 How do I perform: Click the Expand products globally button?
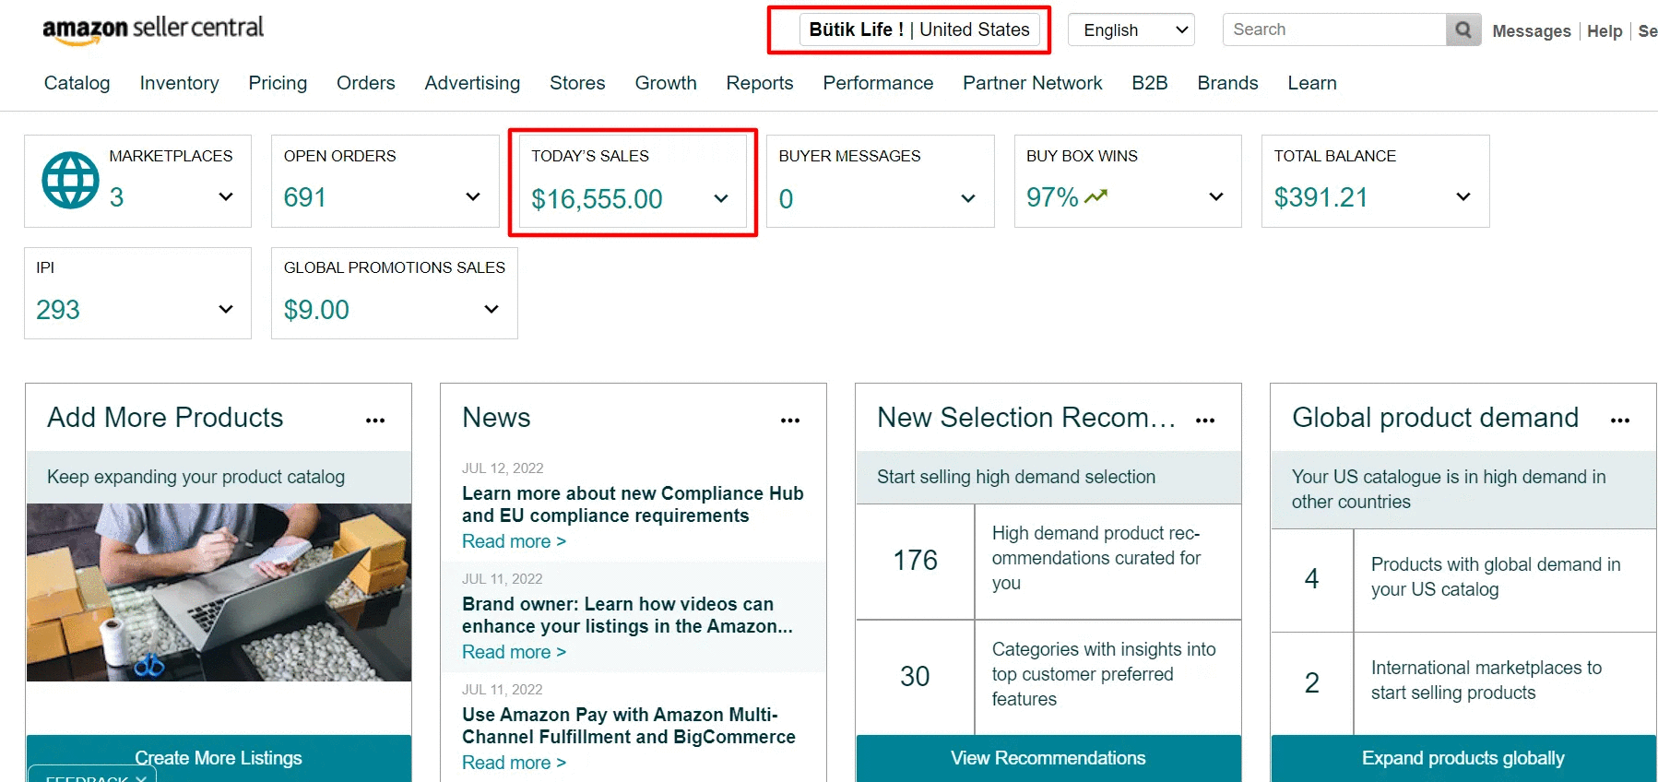(1463, 758)
